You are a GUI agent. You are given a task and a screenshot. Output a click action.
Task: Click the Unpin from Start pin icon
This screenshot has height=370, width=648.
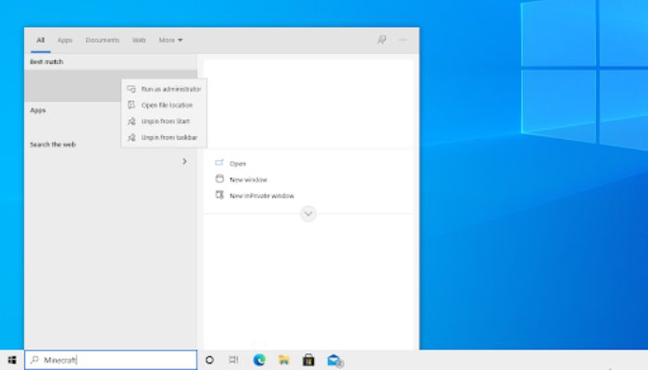[x=131, y=121]
